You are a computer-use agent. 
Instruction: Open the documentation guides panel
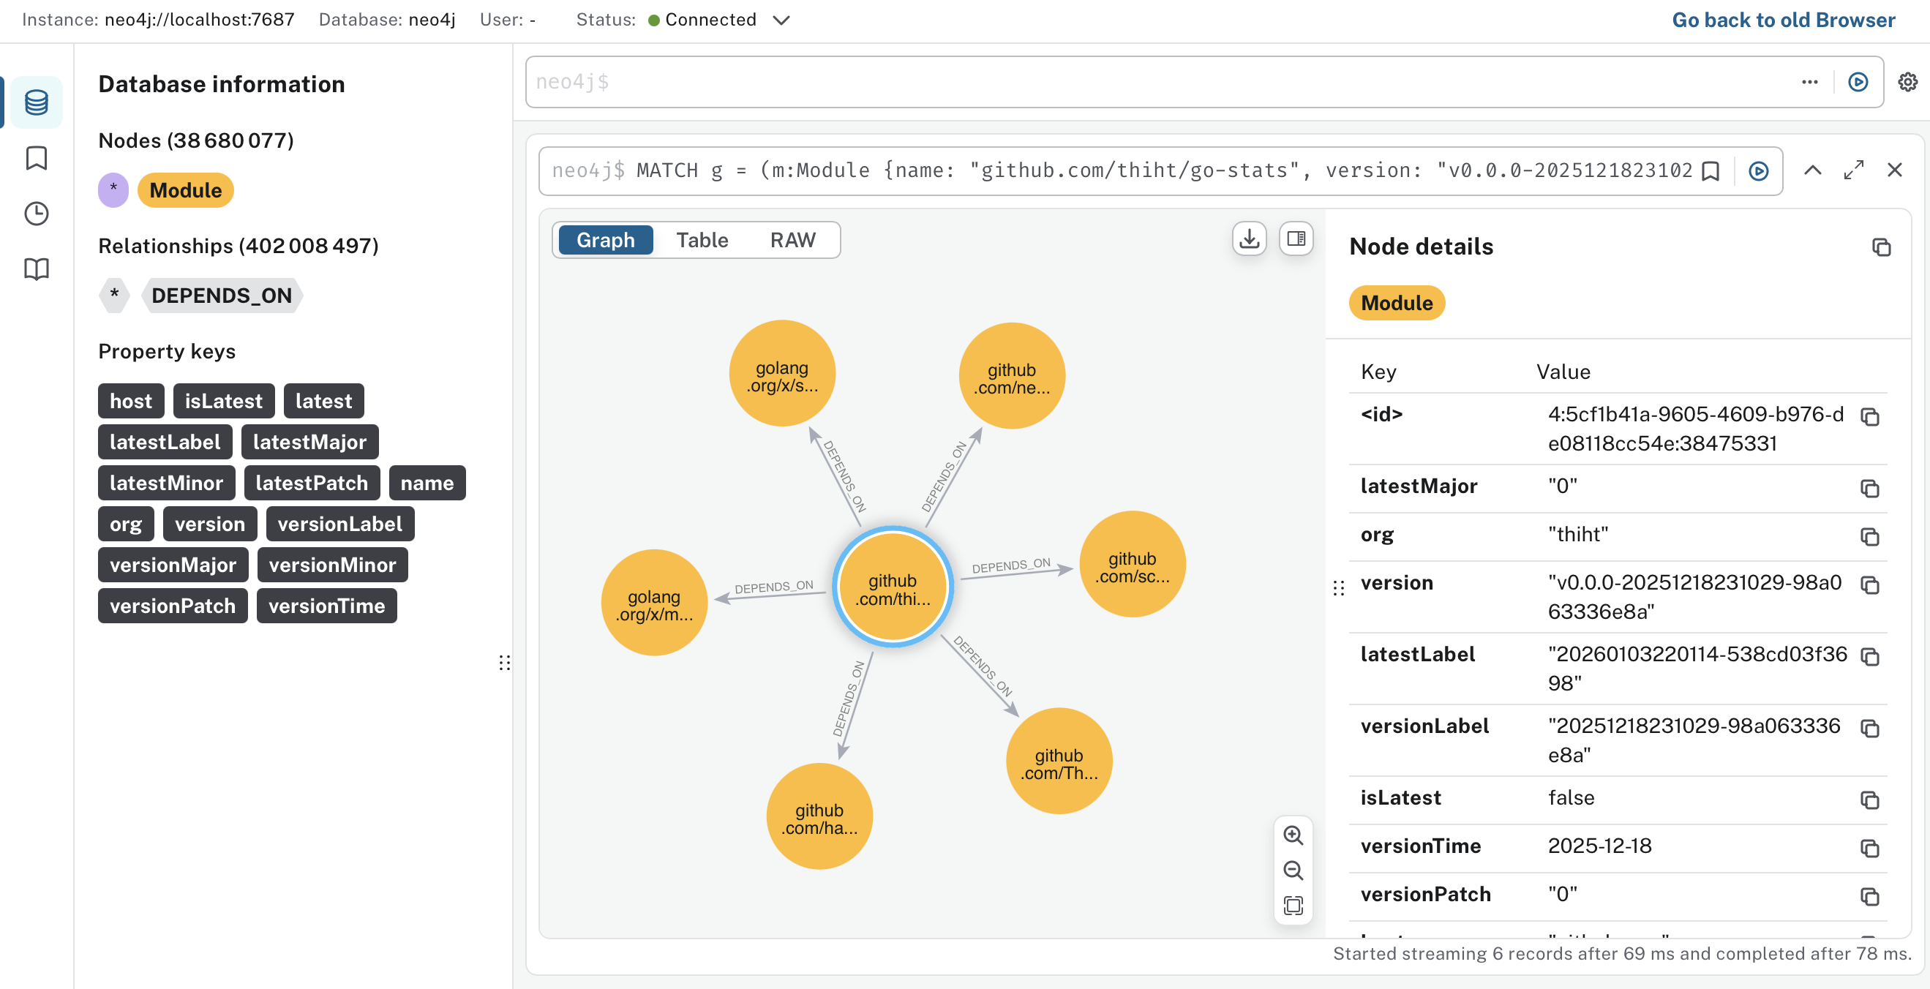(x=35, y=269)
